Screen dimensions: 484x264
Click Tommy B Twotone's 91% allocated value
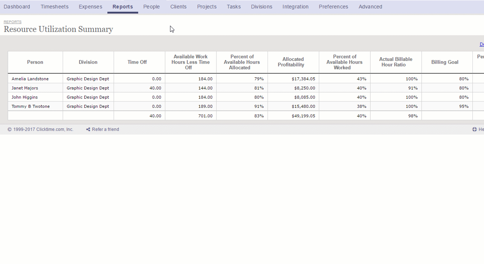point(259,106)
